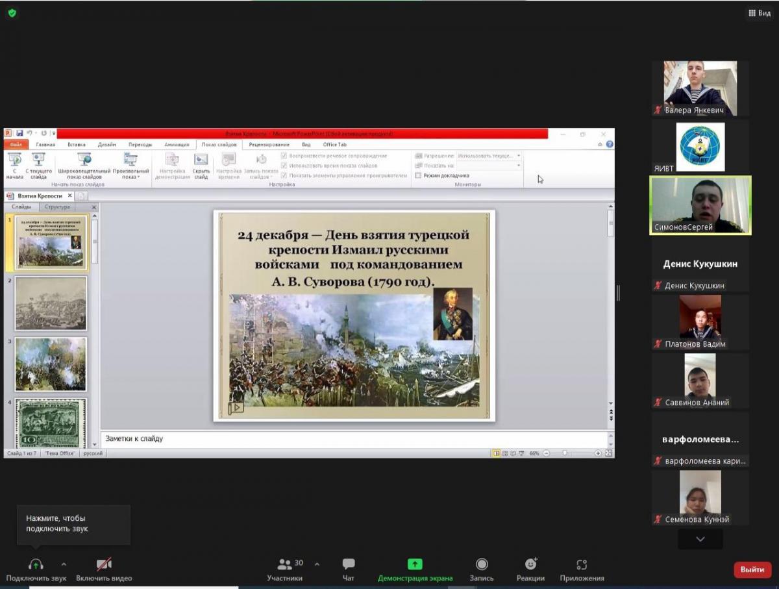The width and height of the screenshot is (779, 589).
Task: Switch to Office Tab ribbon tab
Action: 335,145
